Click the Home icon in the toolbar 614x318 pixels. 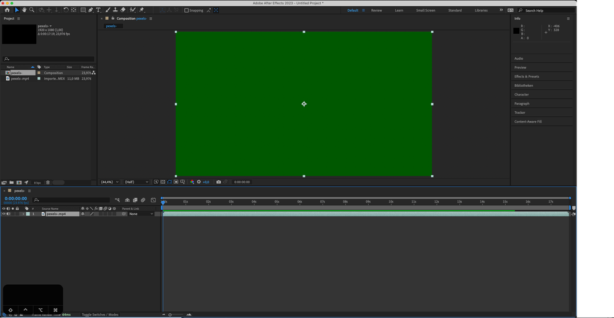(x=7, y=10)
